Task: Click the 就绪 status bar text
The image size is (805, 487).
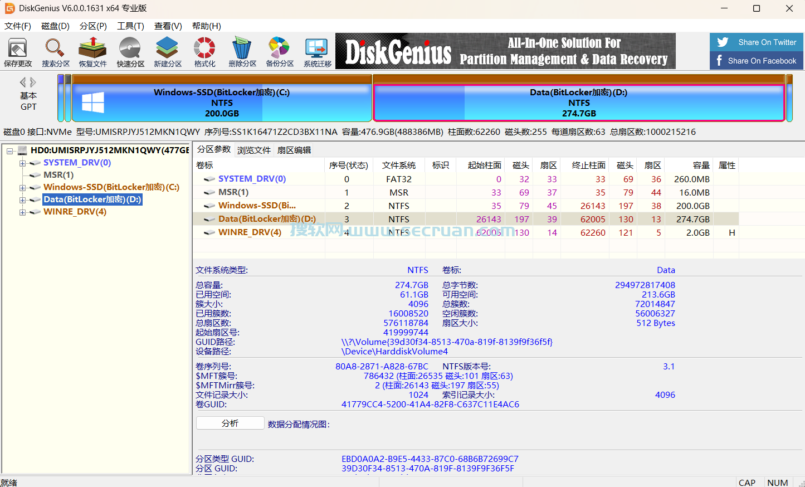Action: point(9,483)
